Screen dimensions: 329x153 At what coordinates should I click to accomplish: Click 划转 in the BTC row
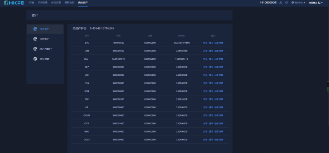click(x=221, y=43)
